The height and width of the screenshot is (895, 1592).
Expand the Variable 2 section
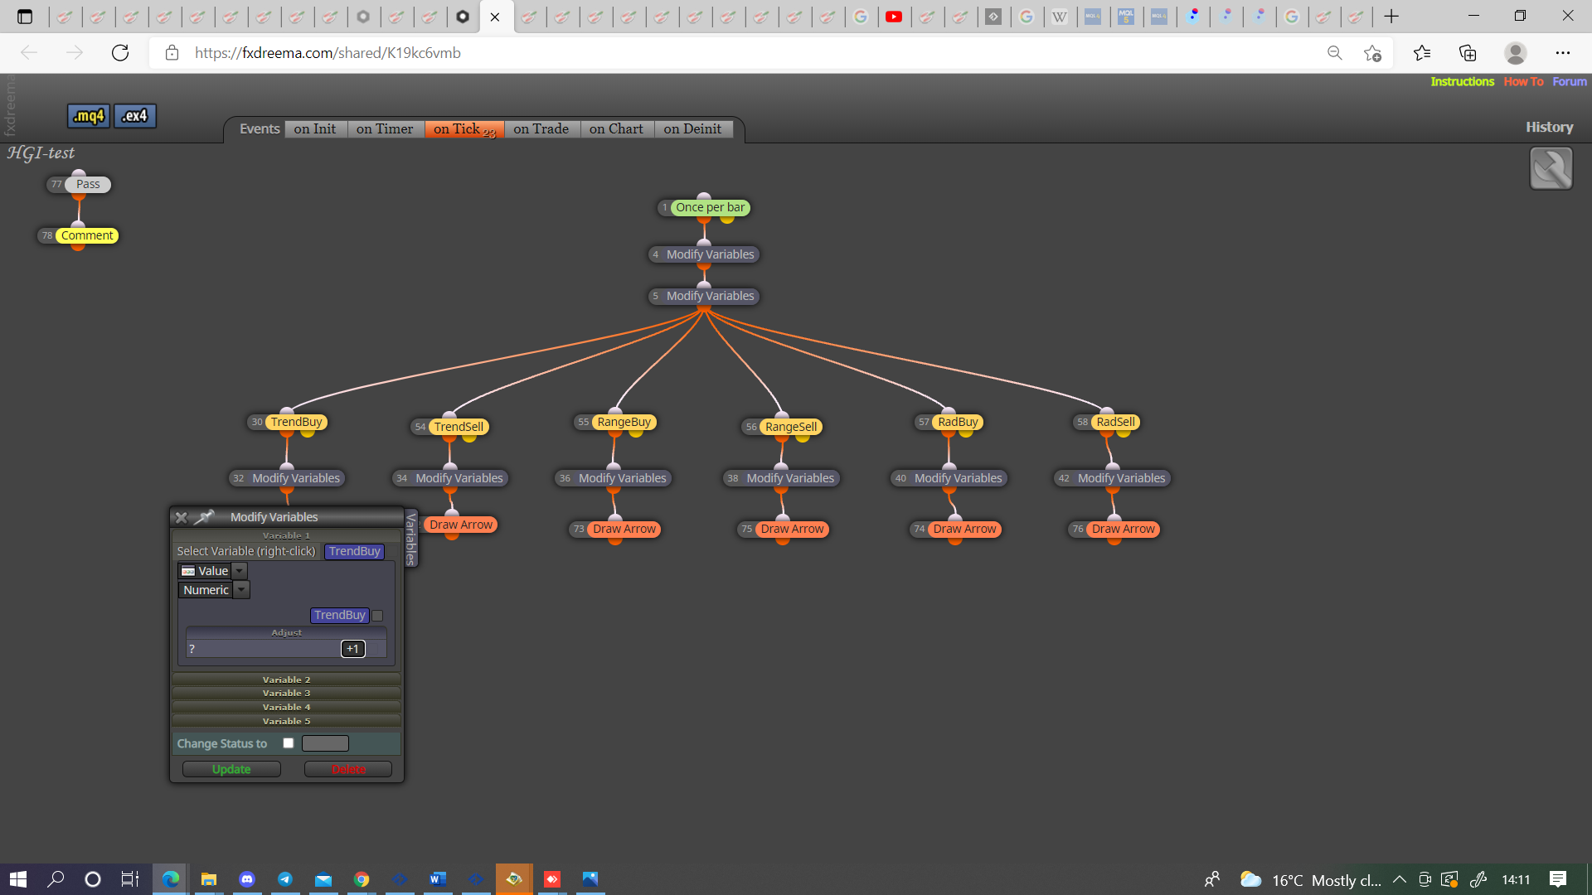click(286, 680)
